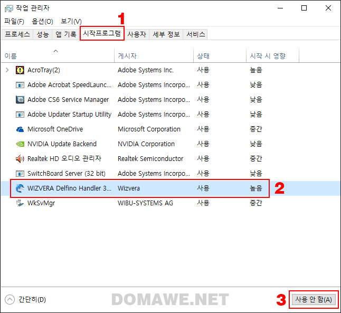The height and width of the screenshot is (313, 341).
Task: Select the AcroTray(2) row name
Action: coord(44,70)
